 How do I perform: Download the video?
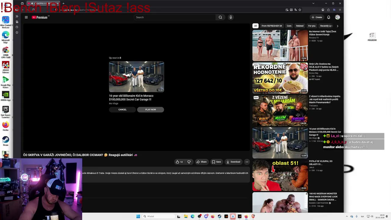click(x=233, y=162)
